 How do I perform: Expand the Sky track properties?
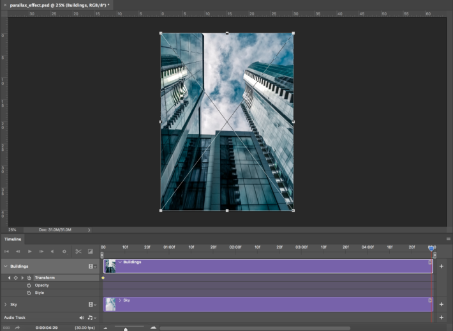(x=6, y=304)
